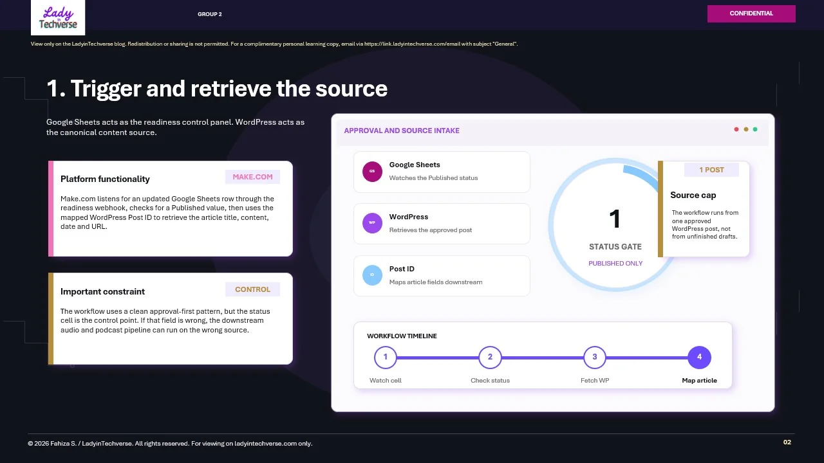The width and height of the screenshot is (824, 463).
Task: Click the copyright footer text
Action: click(170, 444)
